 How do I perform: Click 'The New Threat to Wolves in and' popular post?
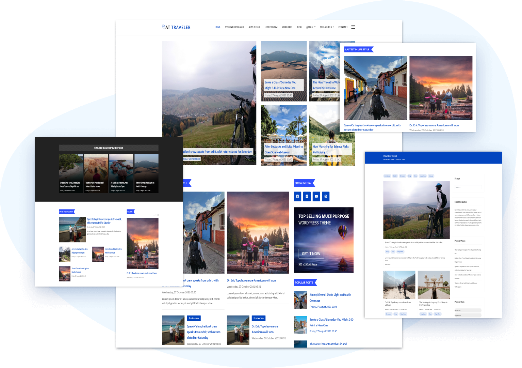click(328, 344)
